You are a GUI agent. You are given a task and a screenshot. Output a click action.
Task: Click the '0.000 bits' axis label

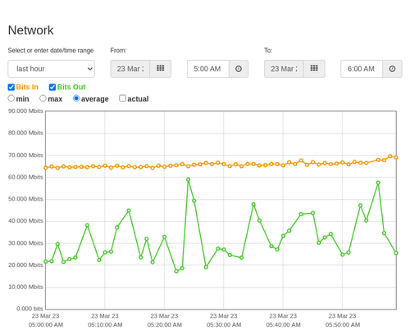click(30, 309)
